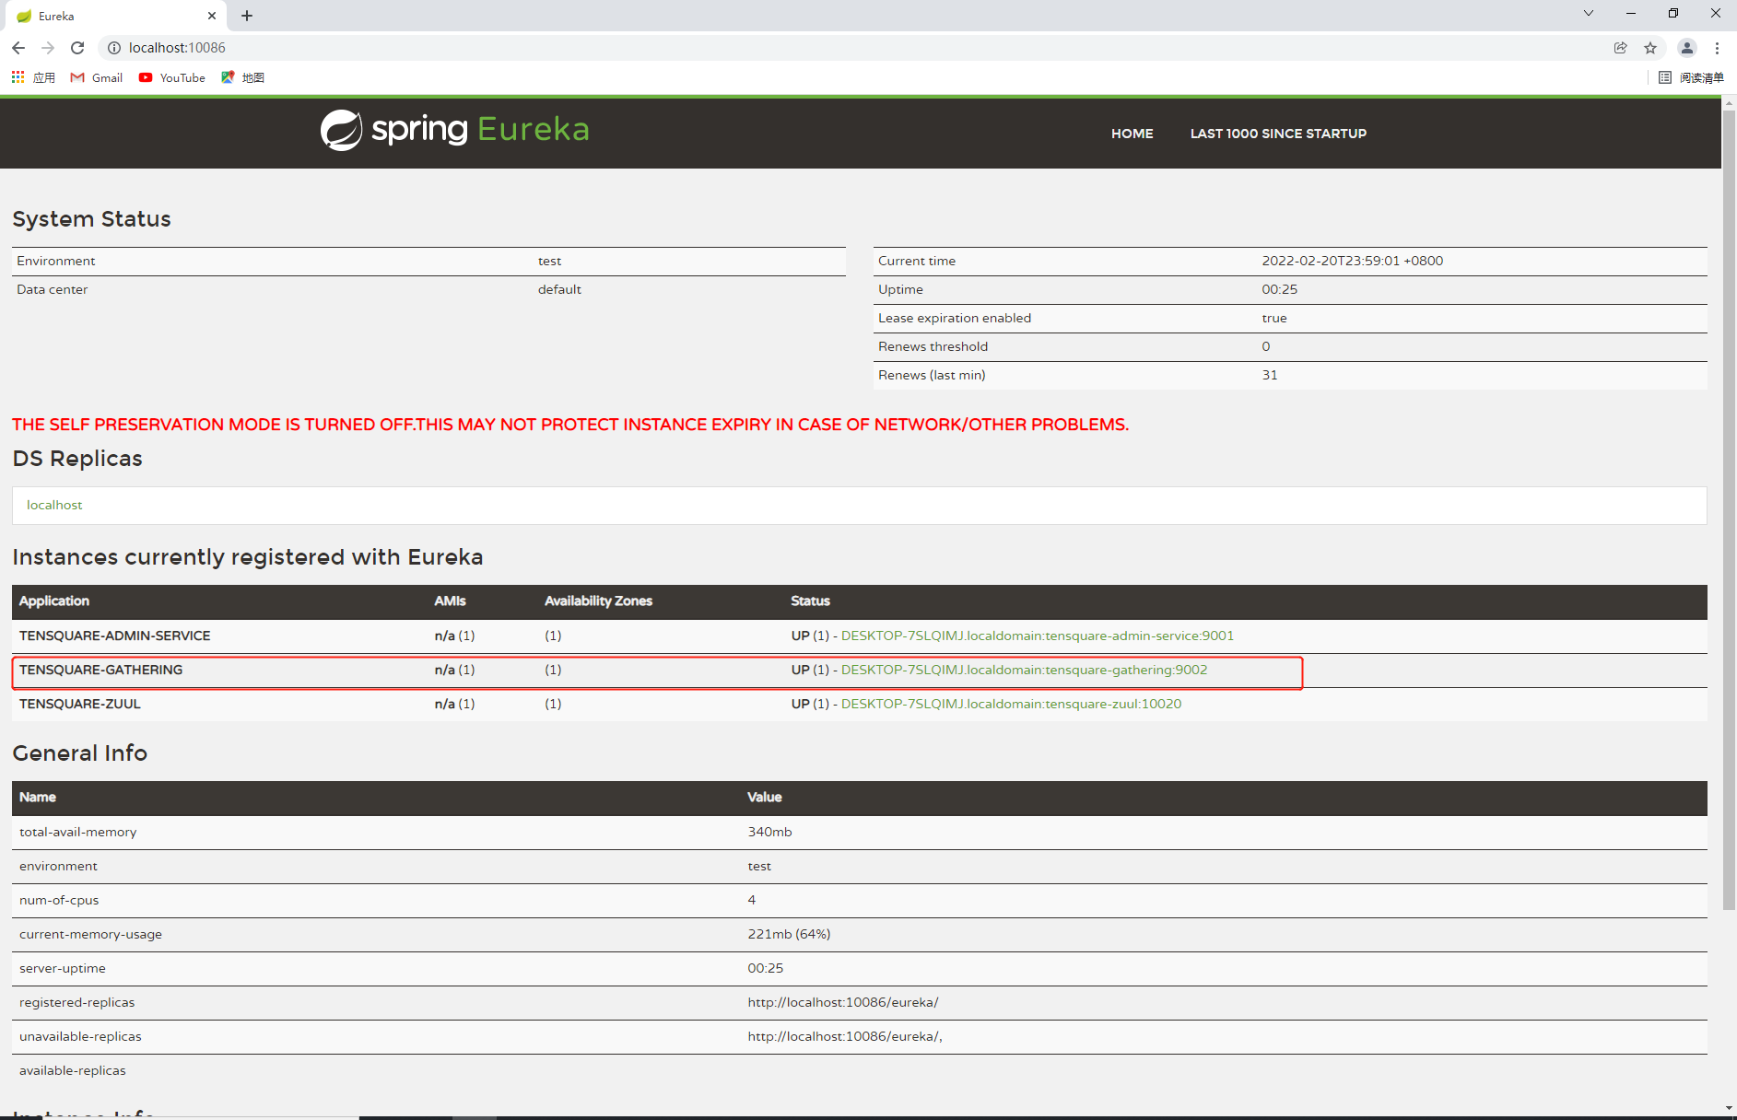The width and height of the screenshot is (1737, 1120).
Task: Select unavailable-replicas URL value
Action: 844,1036
